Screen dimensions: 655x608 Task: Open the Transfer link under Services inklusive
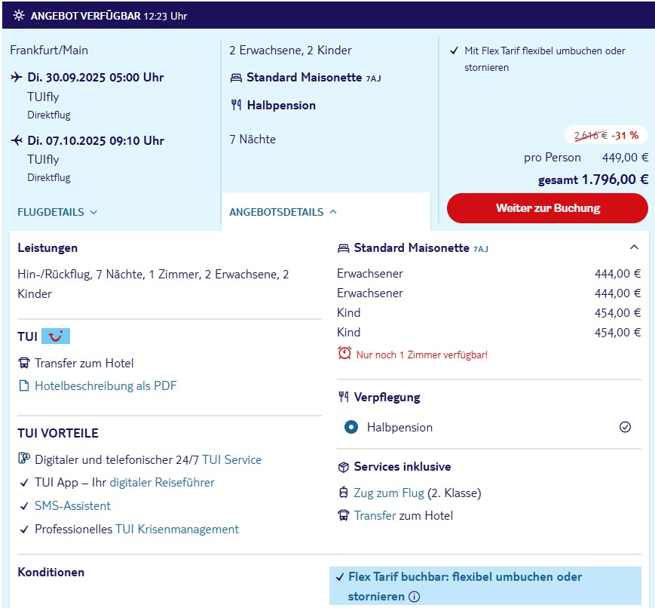[x=375, y=515]
